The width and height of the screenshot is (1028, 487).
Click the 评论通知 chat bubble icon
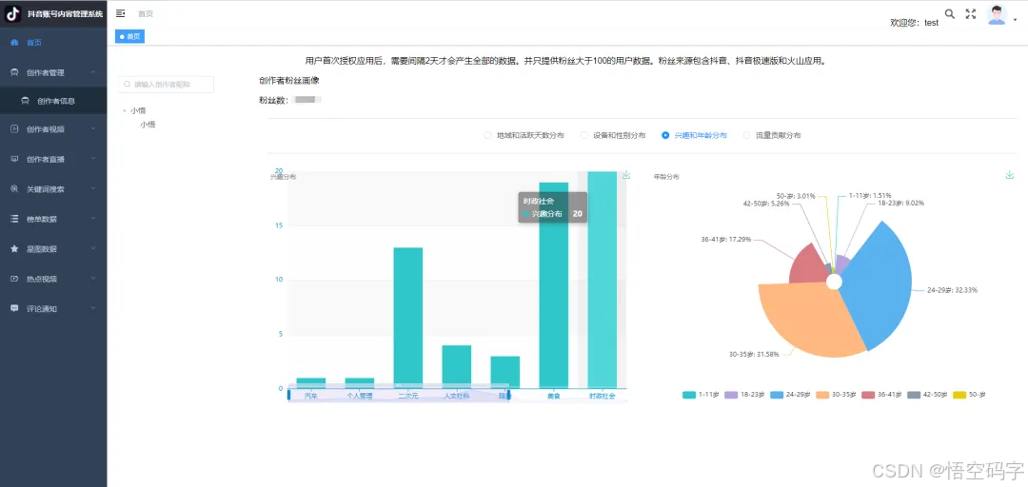coord(14,308)
